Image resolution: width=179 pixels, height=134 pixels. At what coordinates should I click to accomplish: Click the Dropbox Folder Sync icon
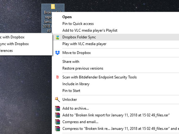(57, 37)
